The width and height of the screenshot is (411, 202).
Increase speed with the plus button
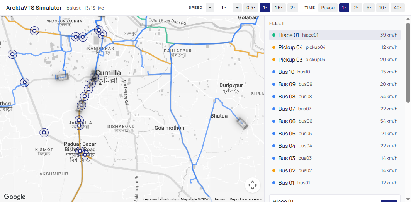[237, 8]
